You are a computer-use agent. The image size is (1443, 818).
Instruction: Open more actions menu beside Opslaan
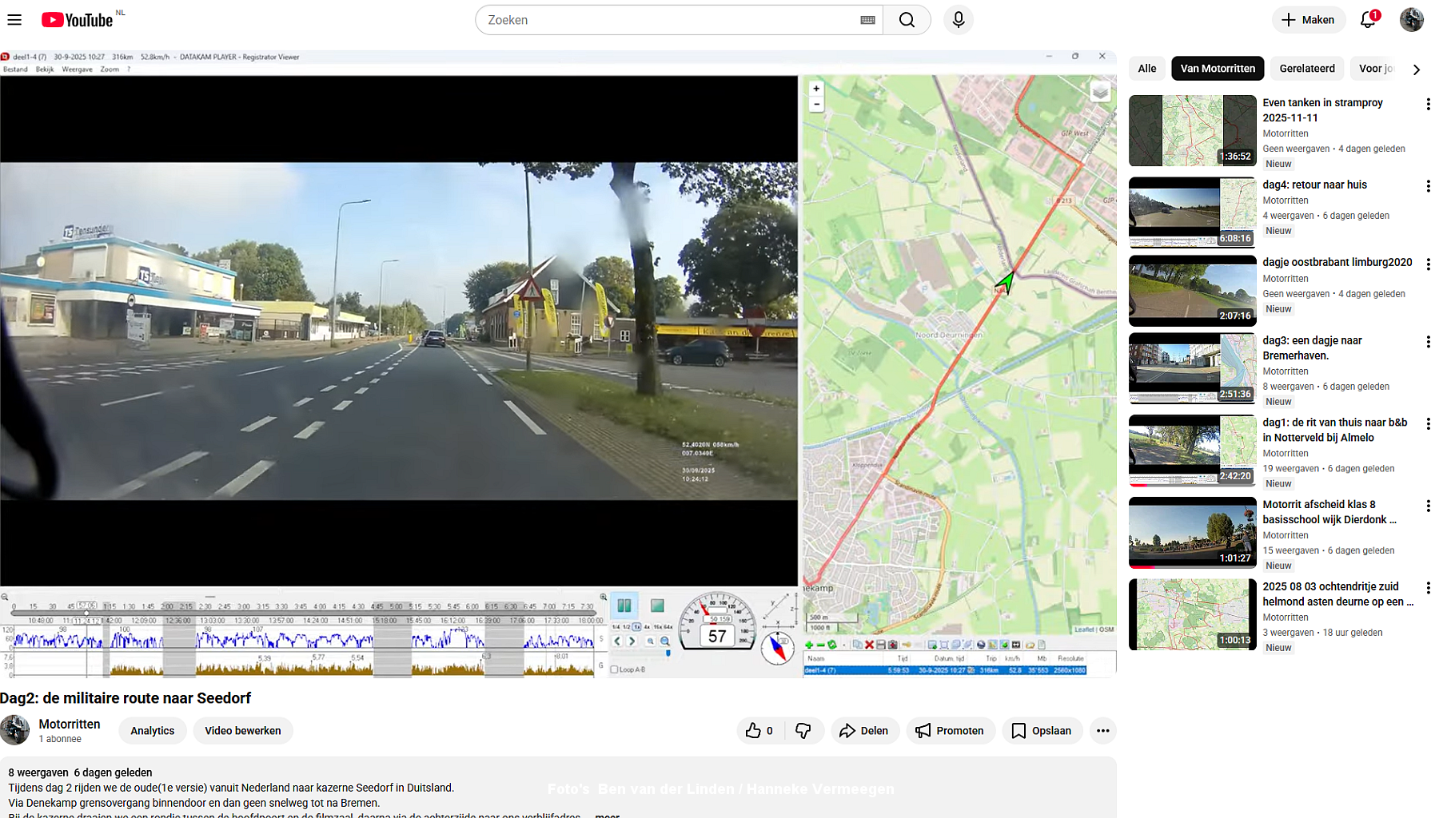tap(1102, 731)
